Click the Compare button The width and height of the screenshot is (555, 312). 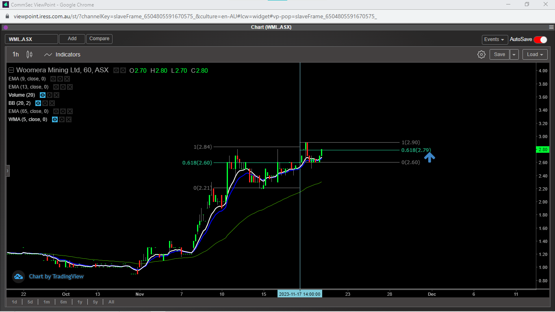click(x=99, y=39)
